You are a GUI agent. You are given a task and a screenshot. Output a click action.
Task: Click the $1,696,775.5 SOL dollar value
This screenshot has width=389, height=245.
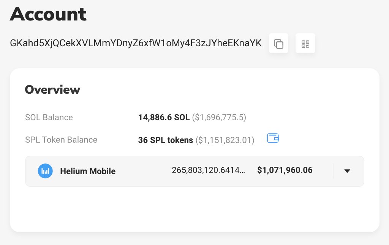[219, 118]
